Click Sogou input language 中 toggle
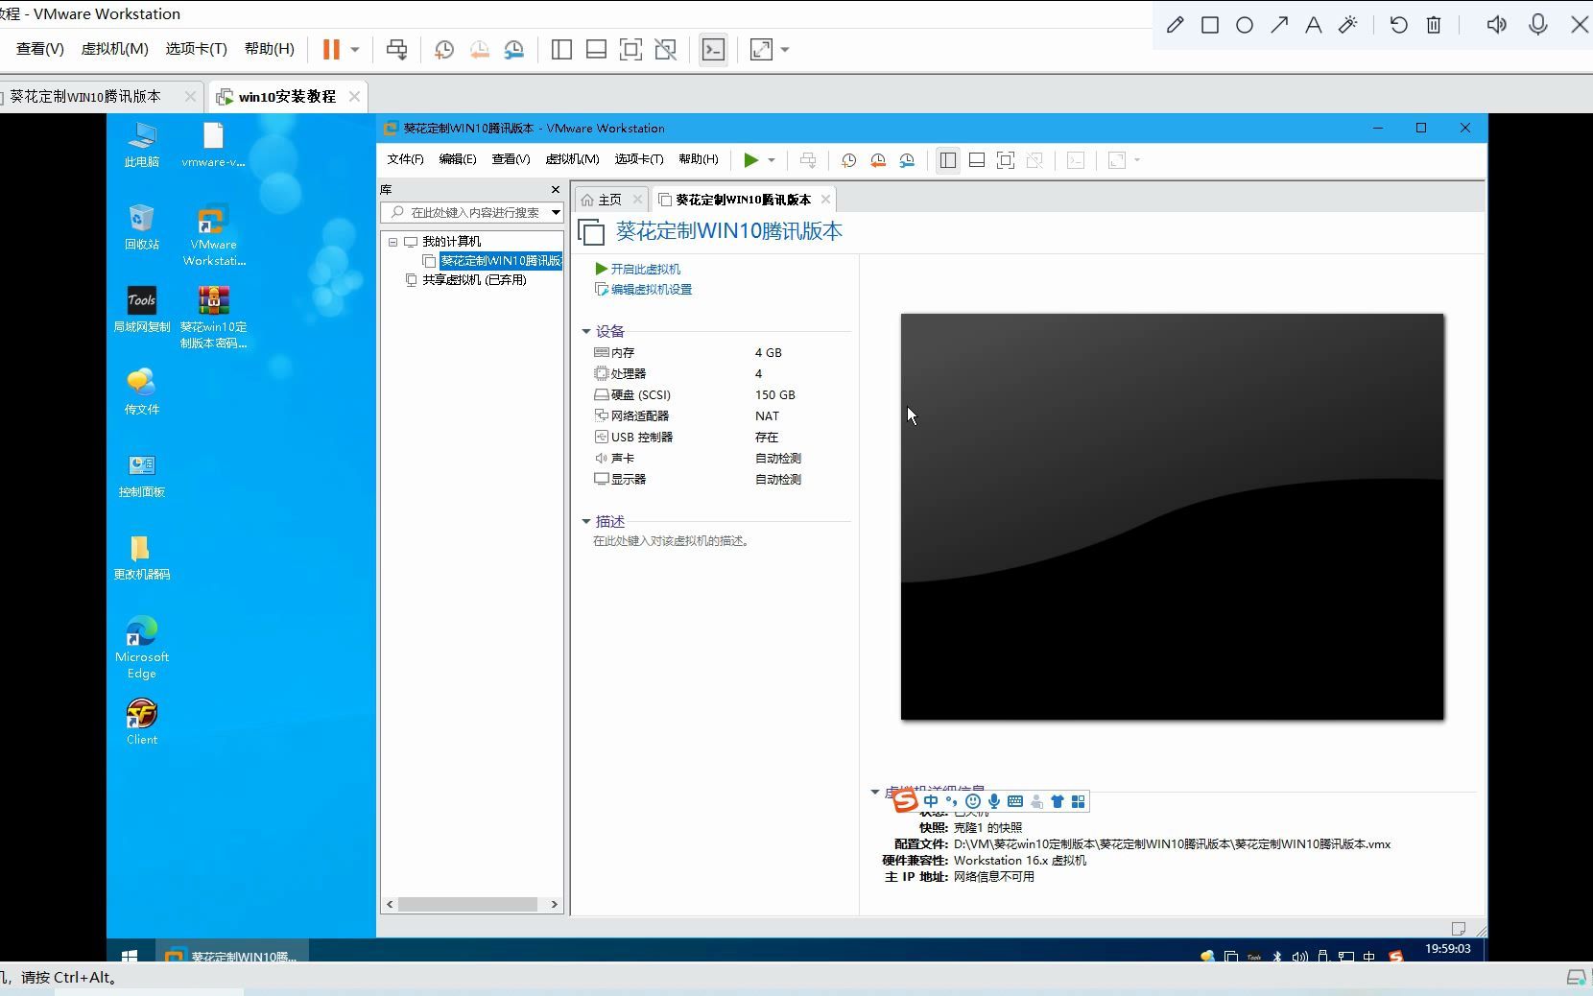Image resolution: width=1593 pixels, height=996 pixels. [931, 801]
